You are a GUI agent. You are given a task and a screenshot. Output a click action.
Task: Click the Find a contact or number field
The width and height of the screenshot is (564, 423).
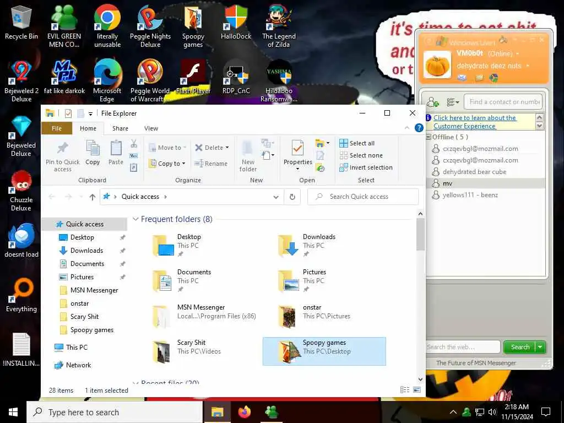point(503,102)
